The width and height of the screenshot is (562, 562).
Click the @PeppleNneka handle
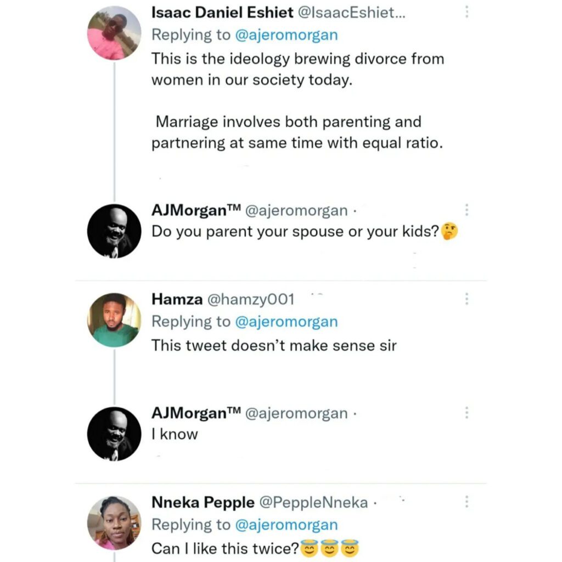click(313, 502)
